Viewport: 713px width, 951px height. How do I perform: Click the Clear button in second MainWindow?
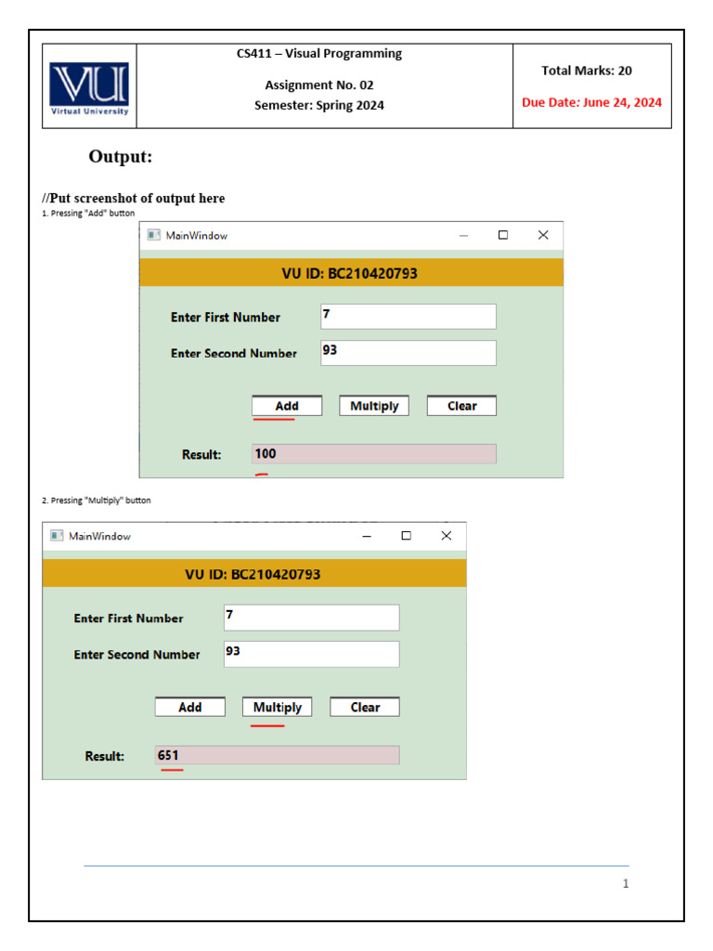[365, 707]
